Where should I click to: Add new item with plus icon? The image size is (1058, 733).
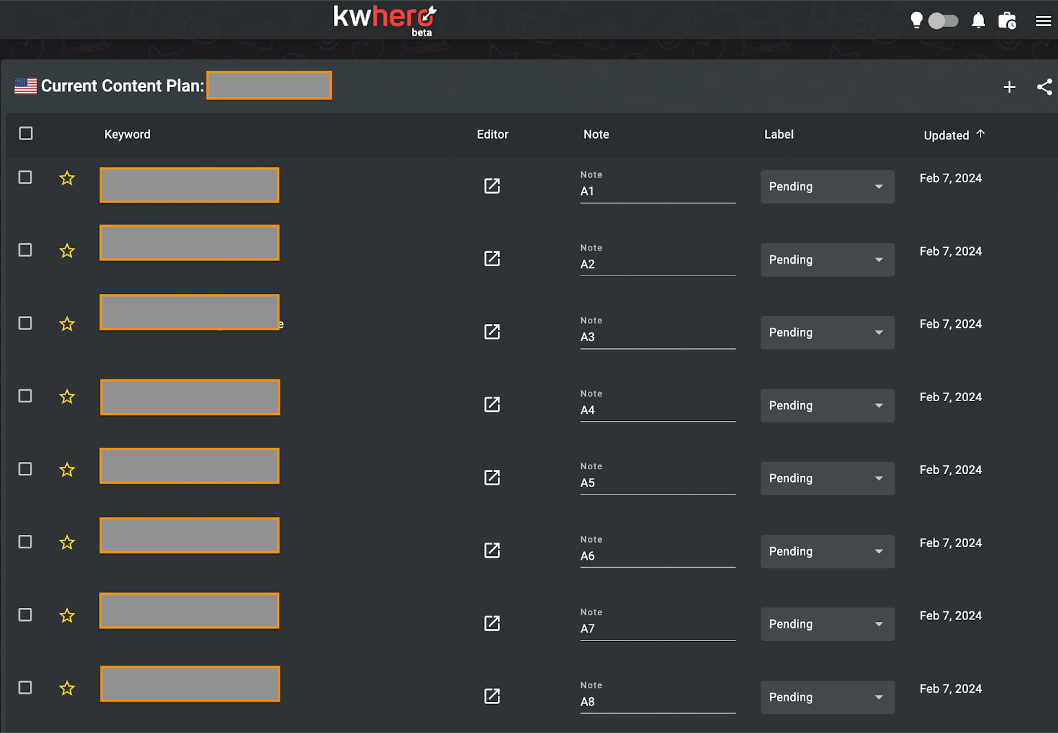point(1009,87)
